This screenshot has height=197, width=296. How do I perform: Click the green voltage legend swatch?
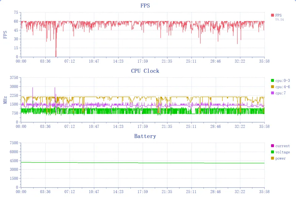[x=272, y=152]
